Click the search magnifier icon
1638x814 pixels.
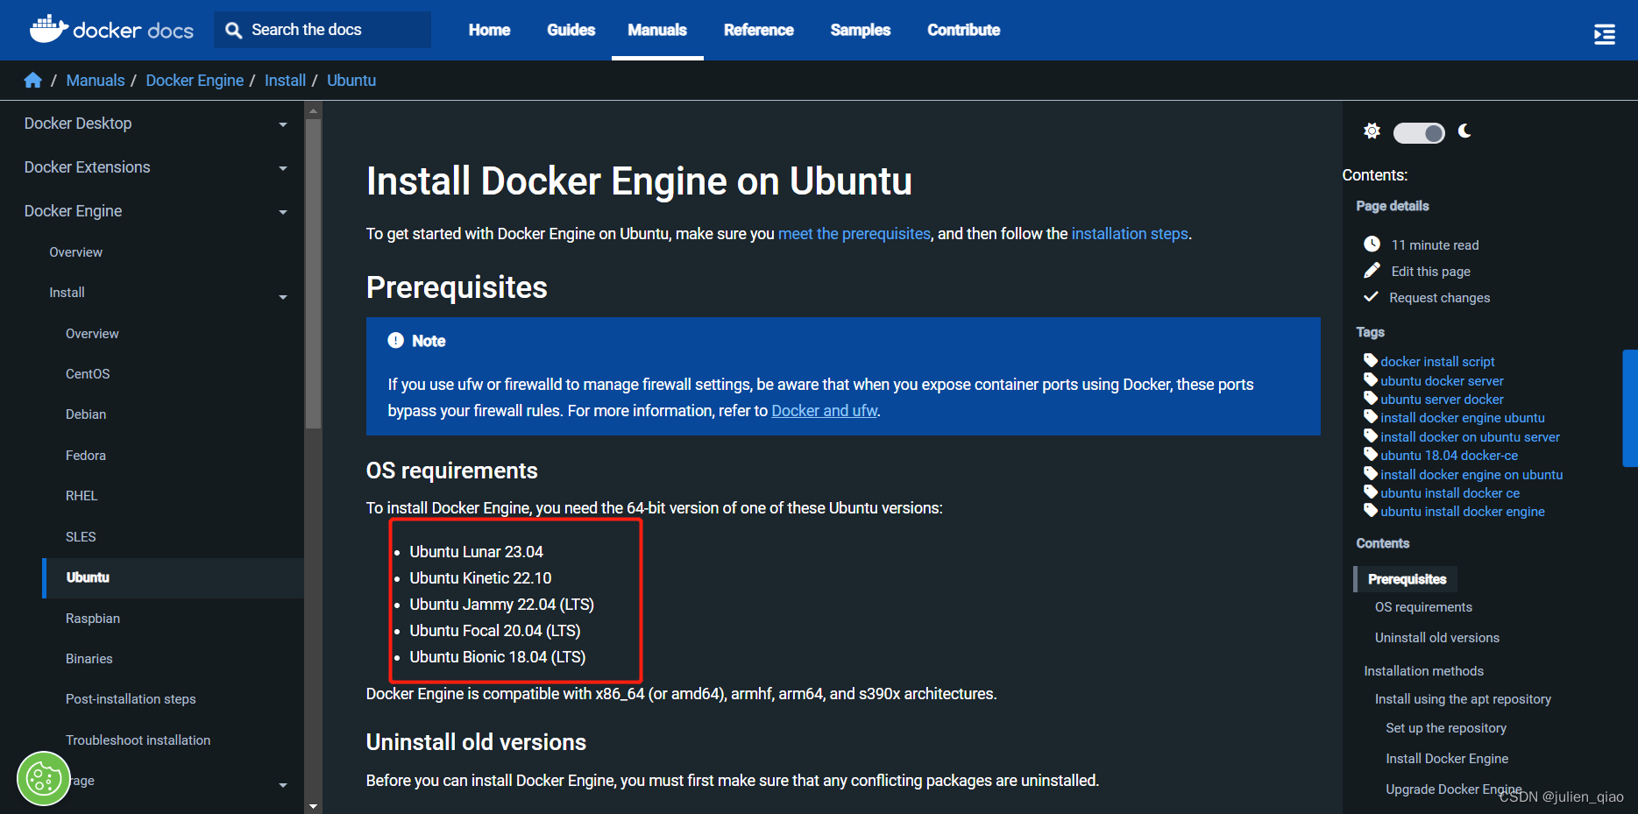233,30
